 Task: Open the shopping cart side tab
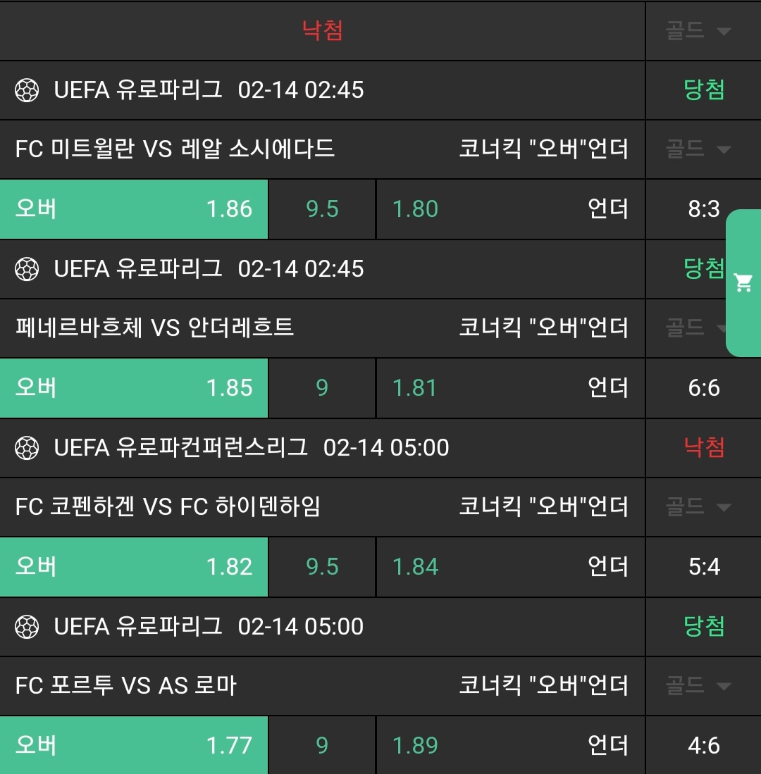743,283
